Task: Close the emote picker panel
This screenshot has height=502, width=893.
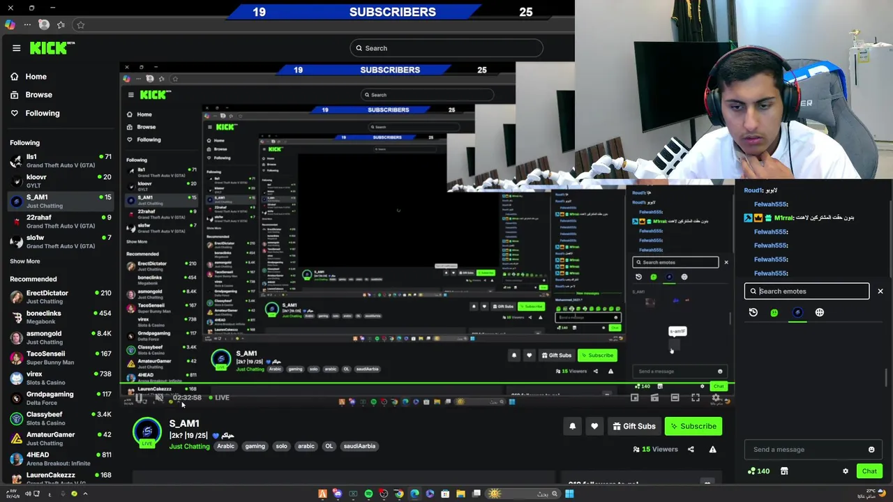Action: pos(880,291)
